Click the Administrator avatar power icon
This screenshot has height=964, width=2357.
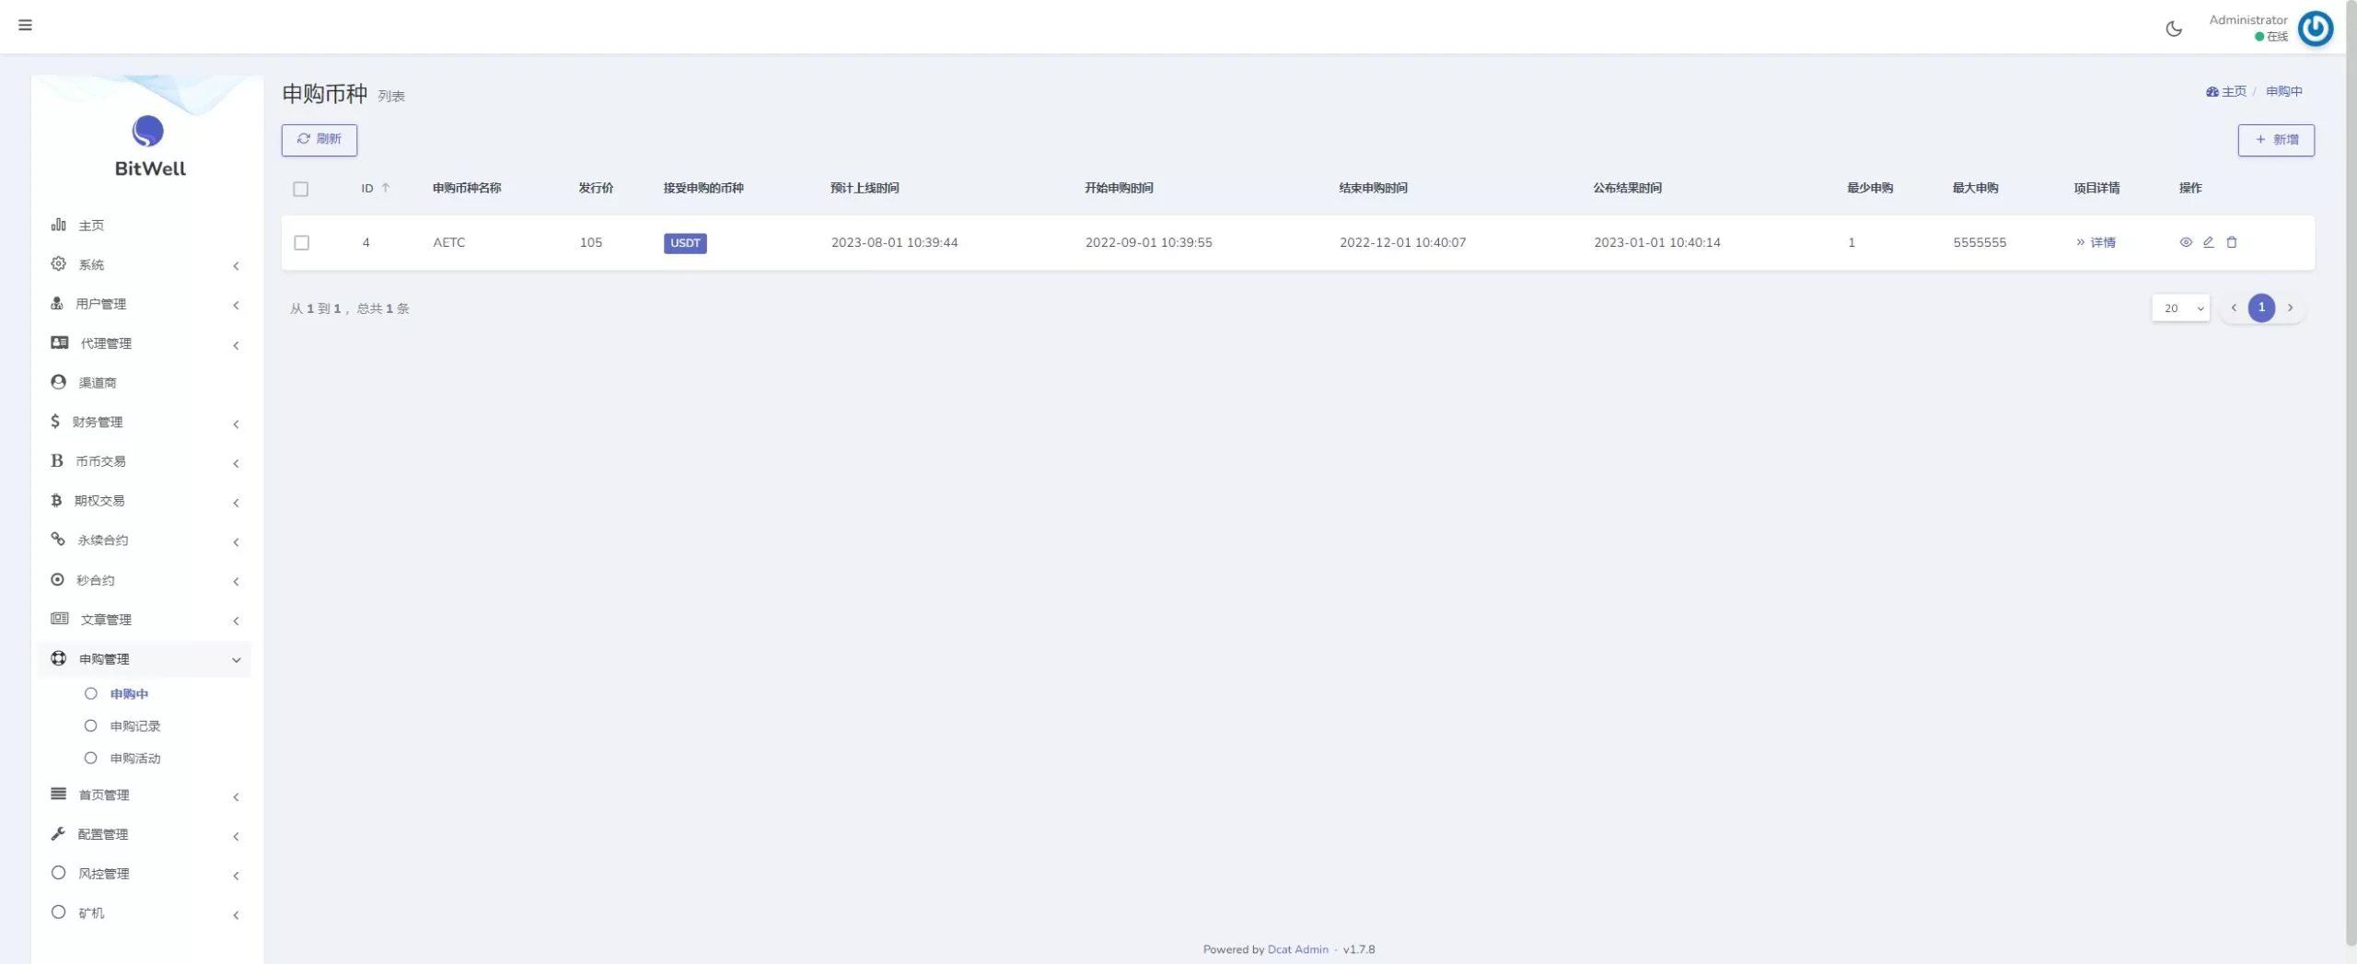(x=2315, y=29)
